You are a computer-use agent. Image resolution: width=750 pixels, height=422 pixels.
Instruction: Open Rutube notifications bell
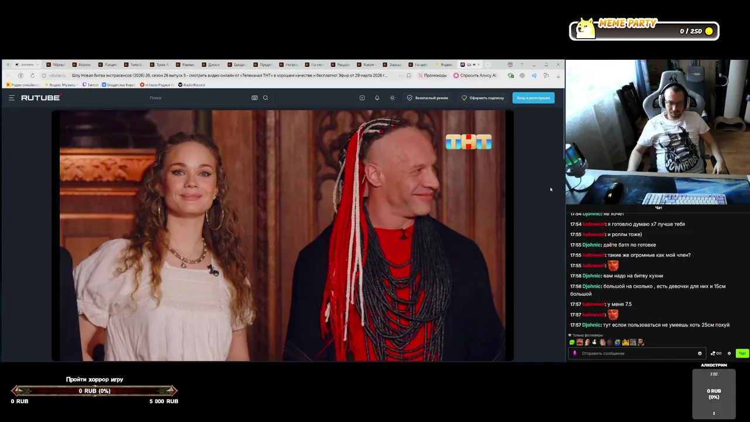[x=377, y=98]
